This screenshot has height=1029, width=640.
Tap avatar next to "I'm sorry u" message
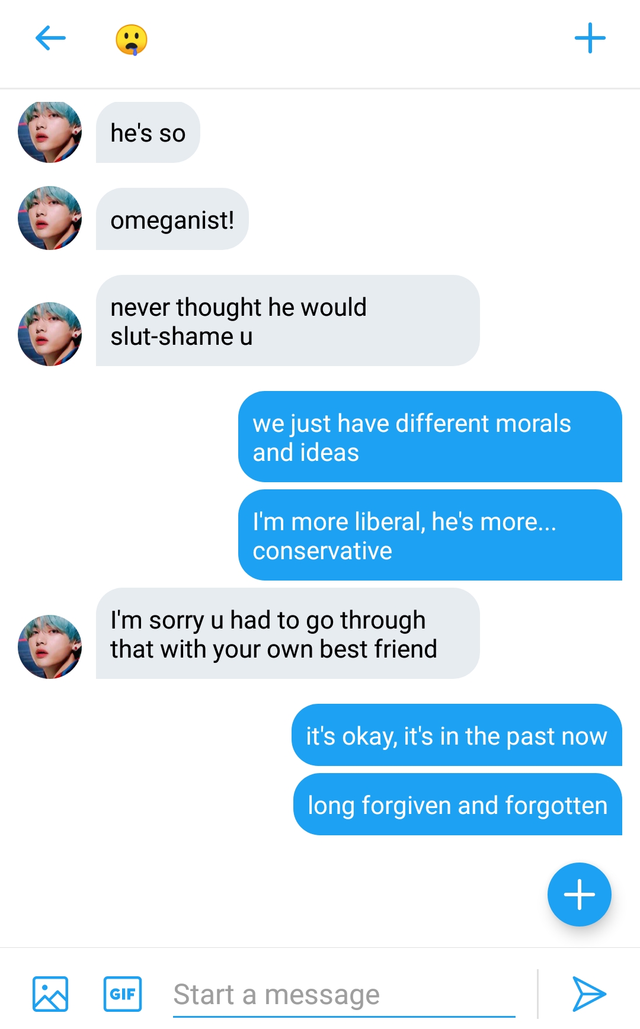pos(50,647)
